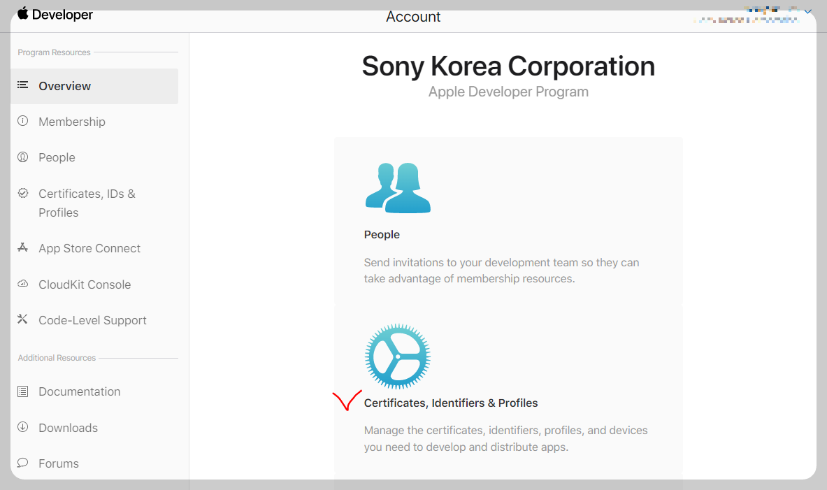The height and width of the screenshot is (490, 827).
Task: Click the Certificates badge icon in sidebar
Action: coord(22,193)
